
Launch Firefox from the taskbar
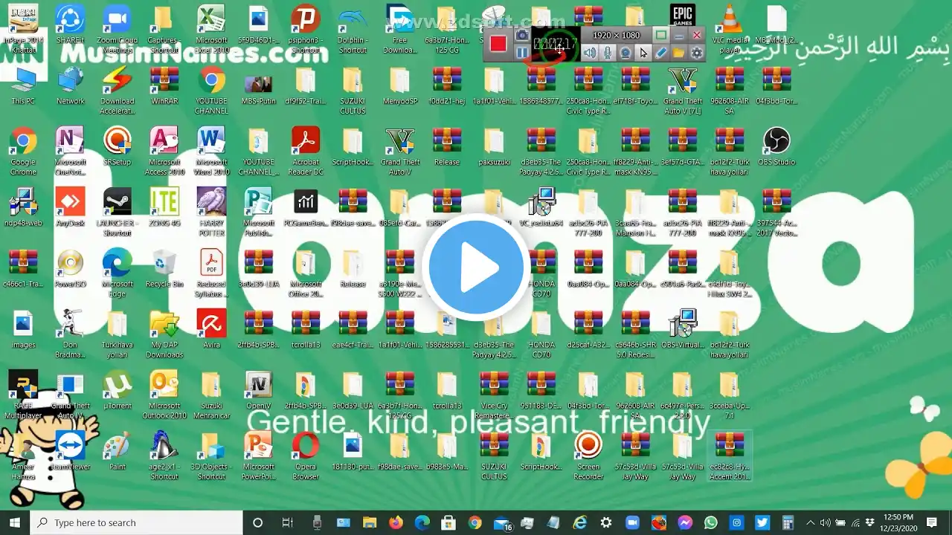[x=396, y=522]
